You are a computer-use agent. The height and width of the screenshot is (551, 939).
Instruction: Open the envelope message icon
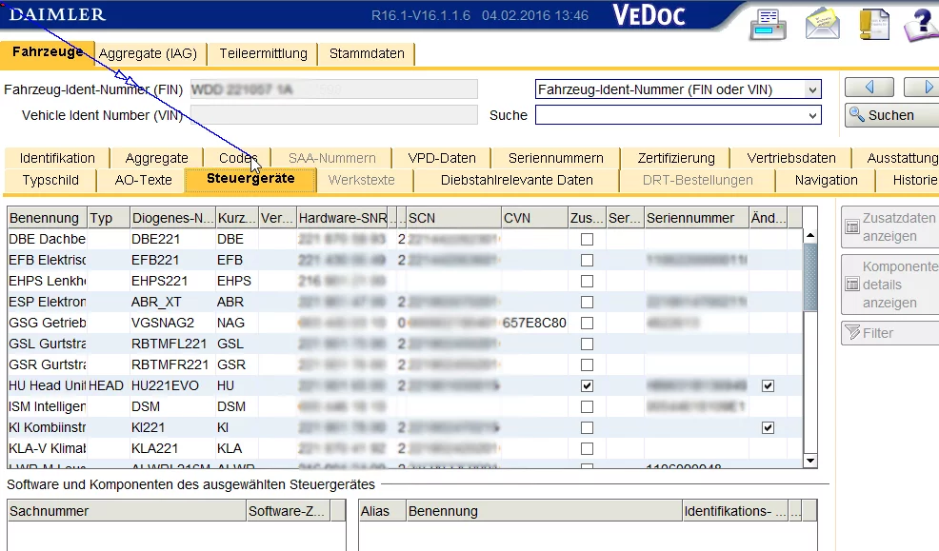coord(822,23)
